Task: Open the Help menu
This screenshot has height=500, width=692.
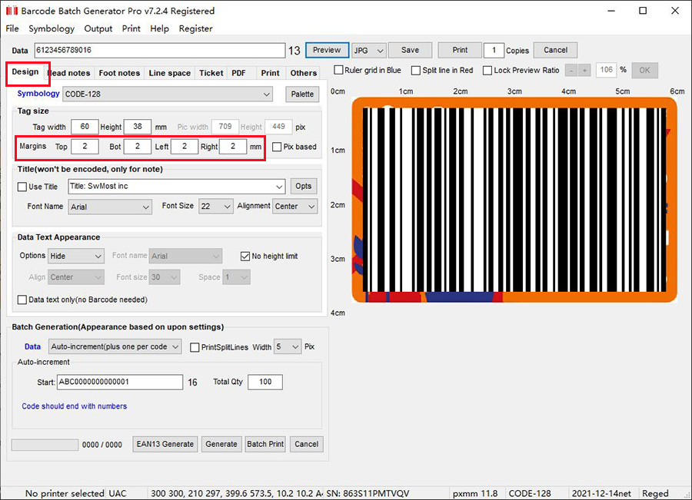Action: coord(159,28)
